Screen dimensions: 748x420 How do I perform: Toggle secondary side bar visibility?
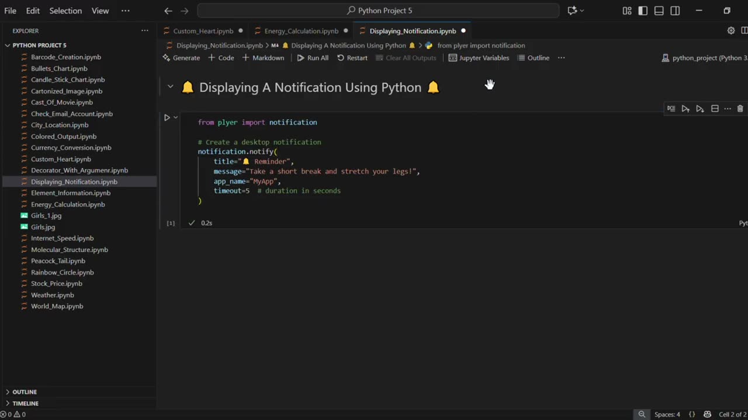pyautogui.click(x=675, y=10)
